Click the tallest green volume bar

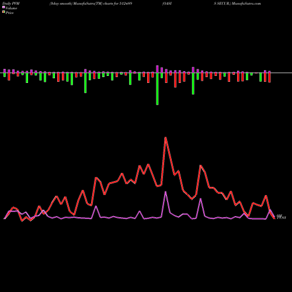[157, 89]
